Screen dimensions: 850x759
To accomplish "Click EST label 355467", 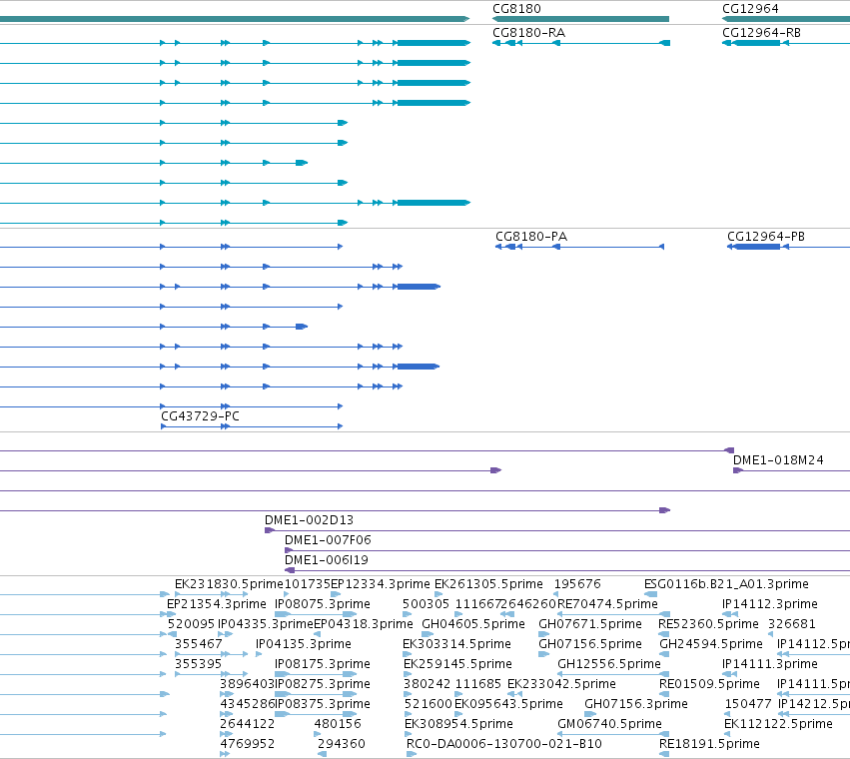I will pos(199,644).
